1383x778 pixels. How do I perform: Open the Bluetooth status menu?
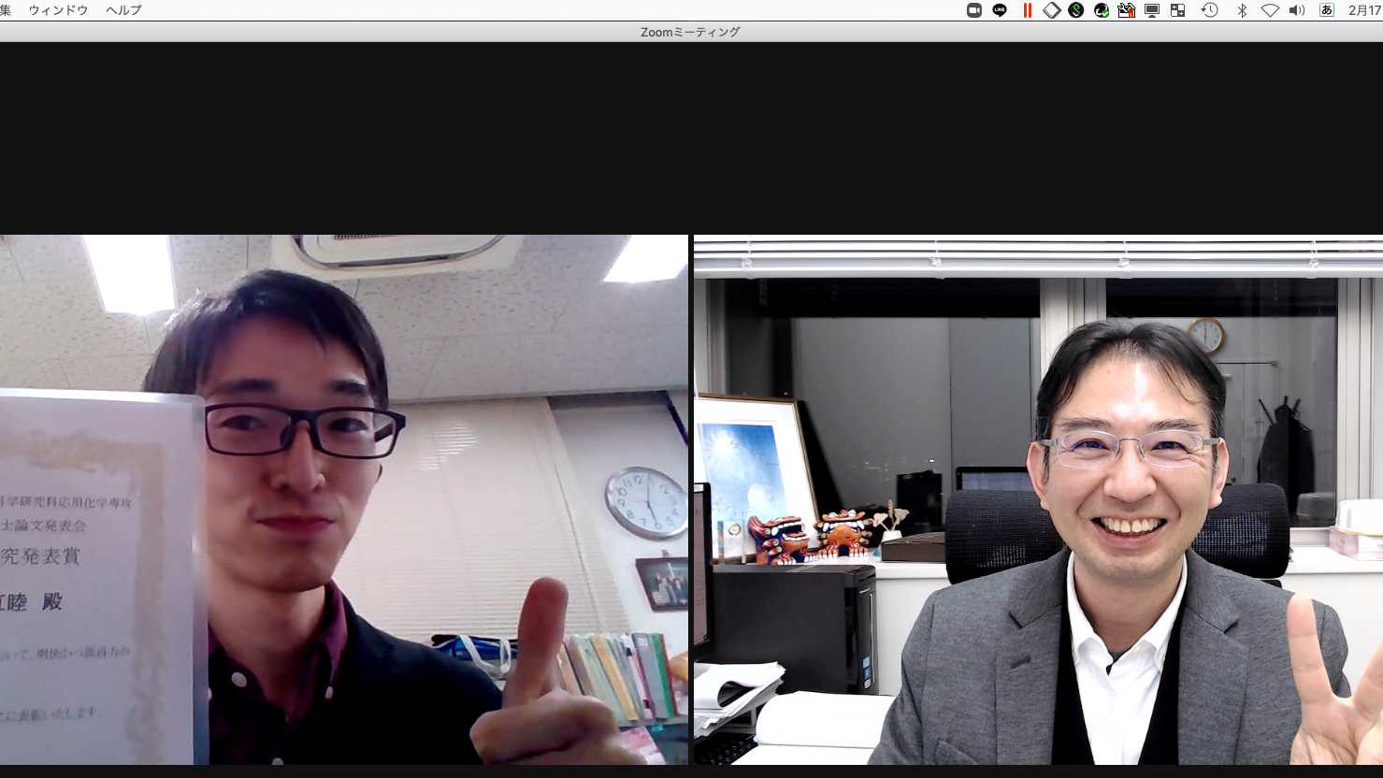point(1242,10)
